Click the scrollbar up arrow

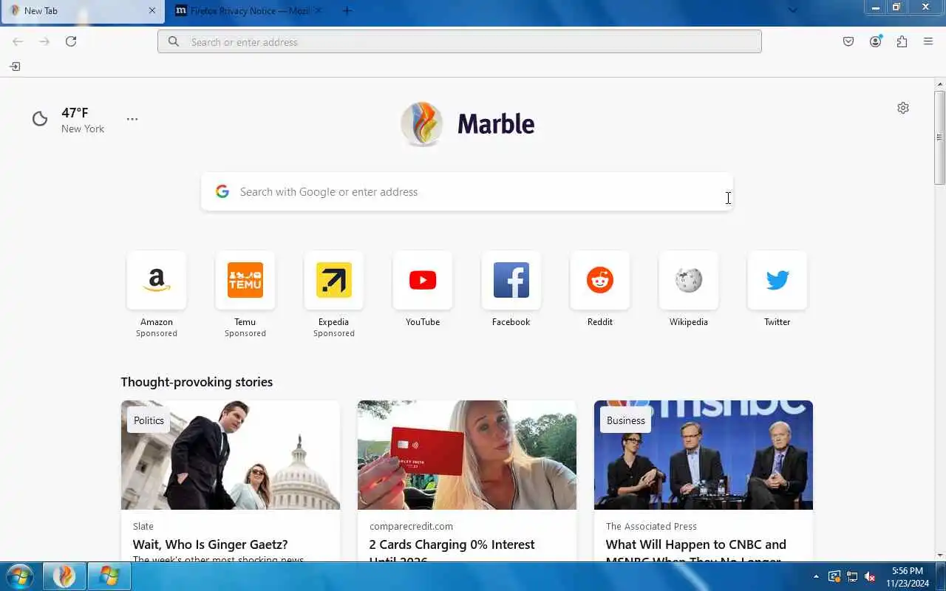pyautogui.click(x=939, y=83)
